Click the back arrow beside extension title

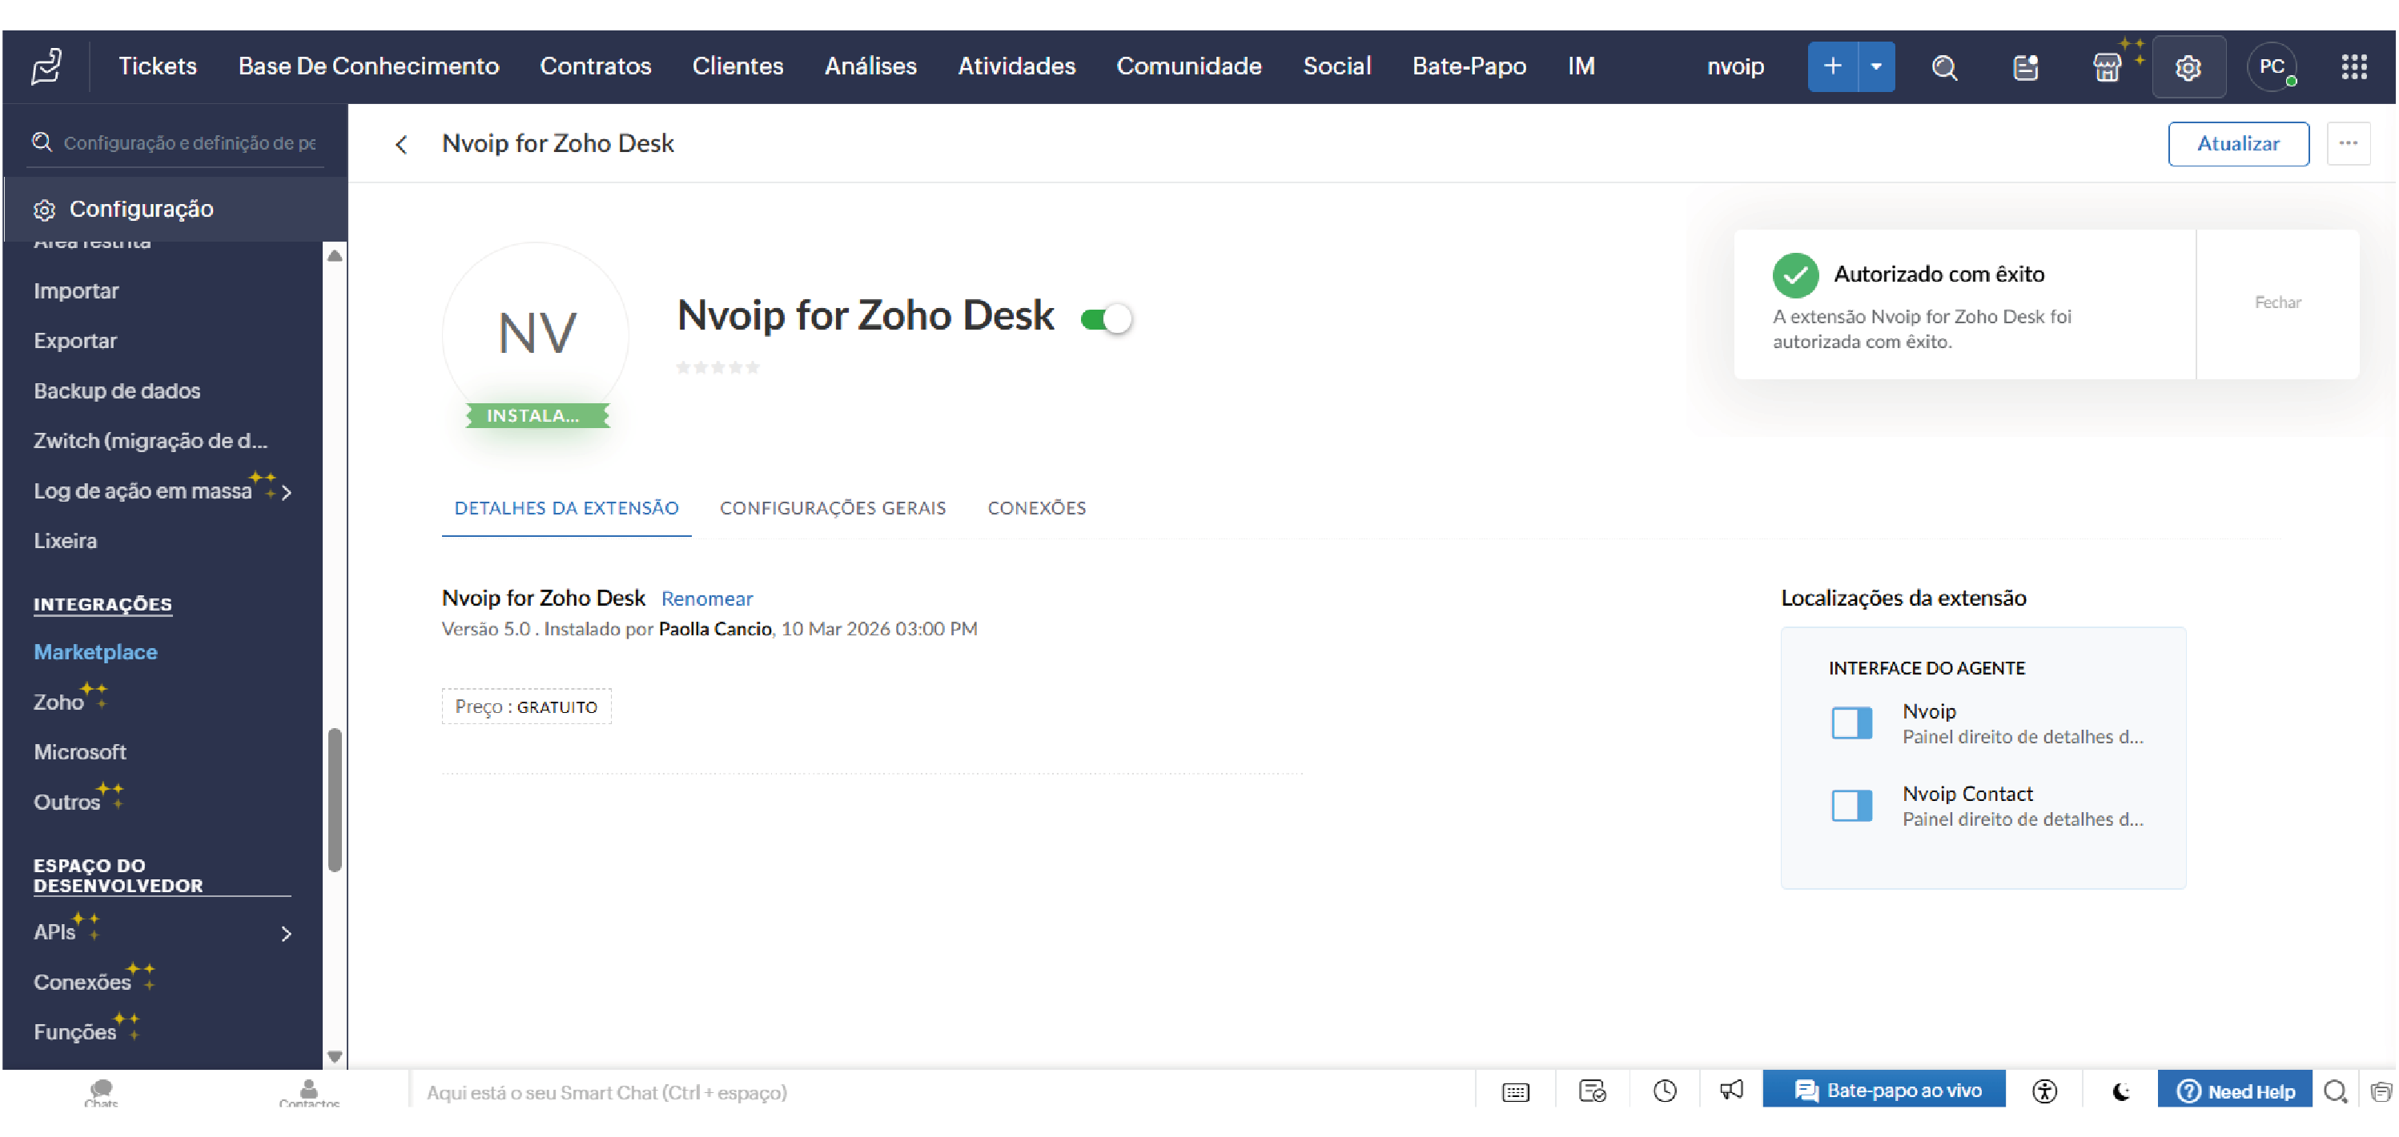click(401, 144)
